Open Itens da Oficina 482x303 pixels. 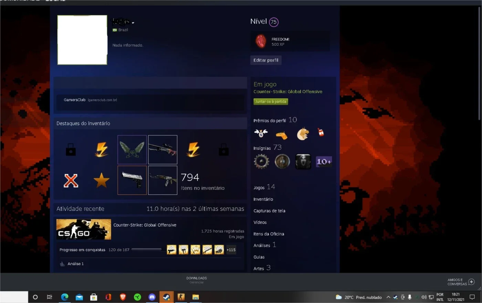click(269, 234)
